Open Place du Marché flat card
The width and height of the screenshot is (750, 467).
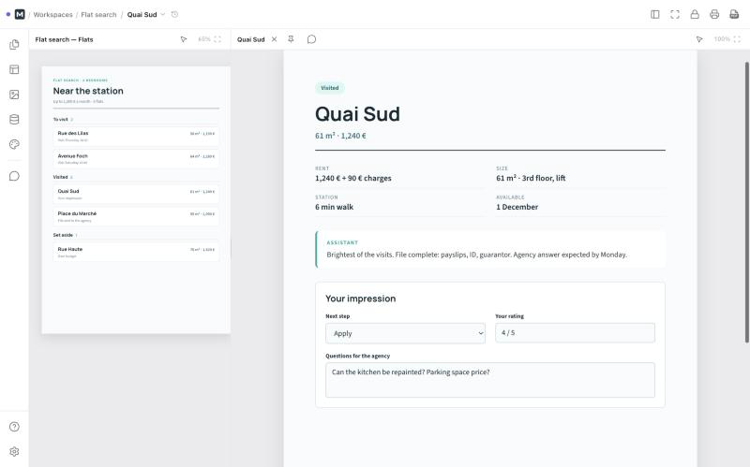pos(136,216)
